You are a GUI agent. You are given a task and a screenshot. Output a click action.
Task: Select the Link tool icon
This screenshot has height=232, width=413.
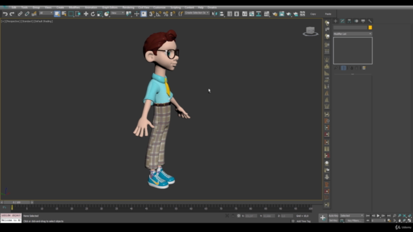(x=20, y=14)
